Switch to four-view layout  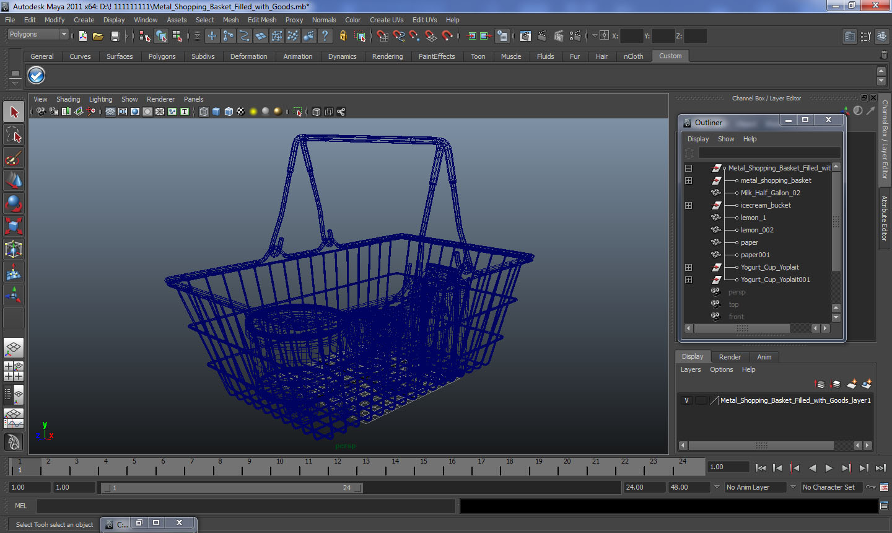click(14, 371)
